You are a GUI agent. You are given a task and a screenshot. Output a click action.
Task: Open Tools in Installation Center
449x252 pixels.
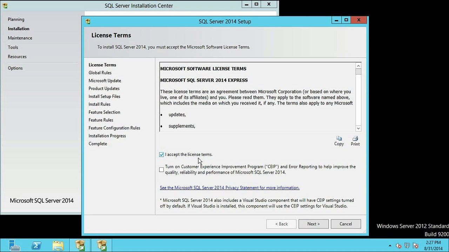pos(13,47)
